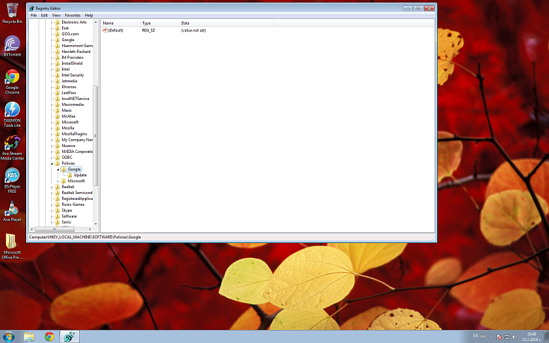Select the Update registry subkey

click(x=80, y=175)
